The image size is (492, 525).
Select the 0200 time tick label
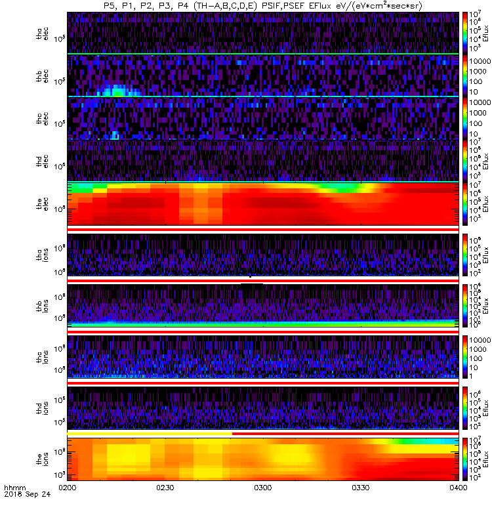68,488
